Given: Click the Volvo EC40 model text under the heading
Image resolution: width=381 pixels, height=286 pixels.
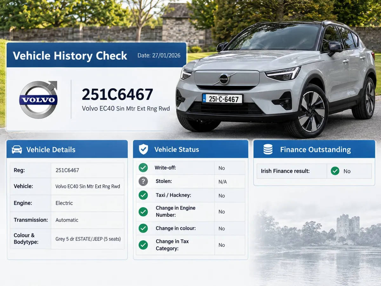Looking at the screenshot, I should (126, 109).
